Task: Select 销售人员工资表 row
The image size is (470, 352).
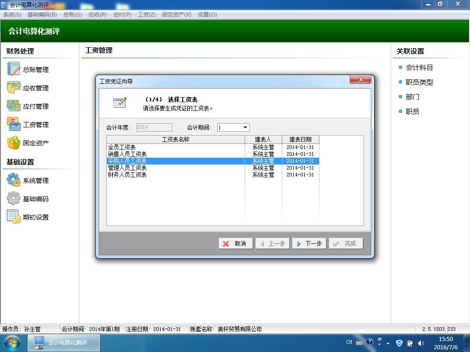Action: coord(213,154)
